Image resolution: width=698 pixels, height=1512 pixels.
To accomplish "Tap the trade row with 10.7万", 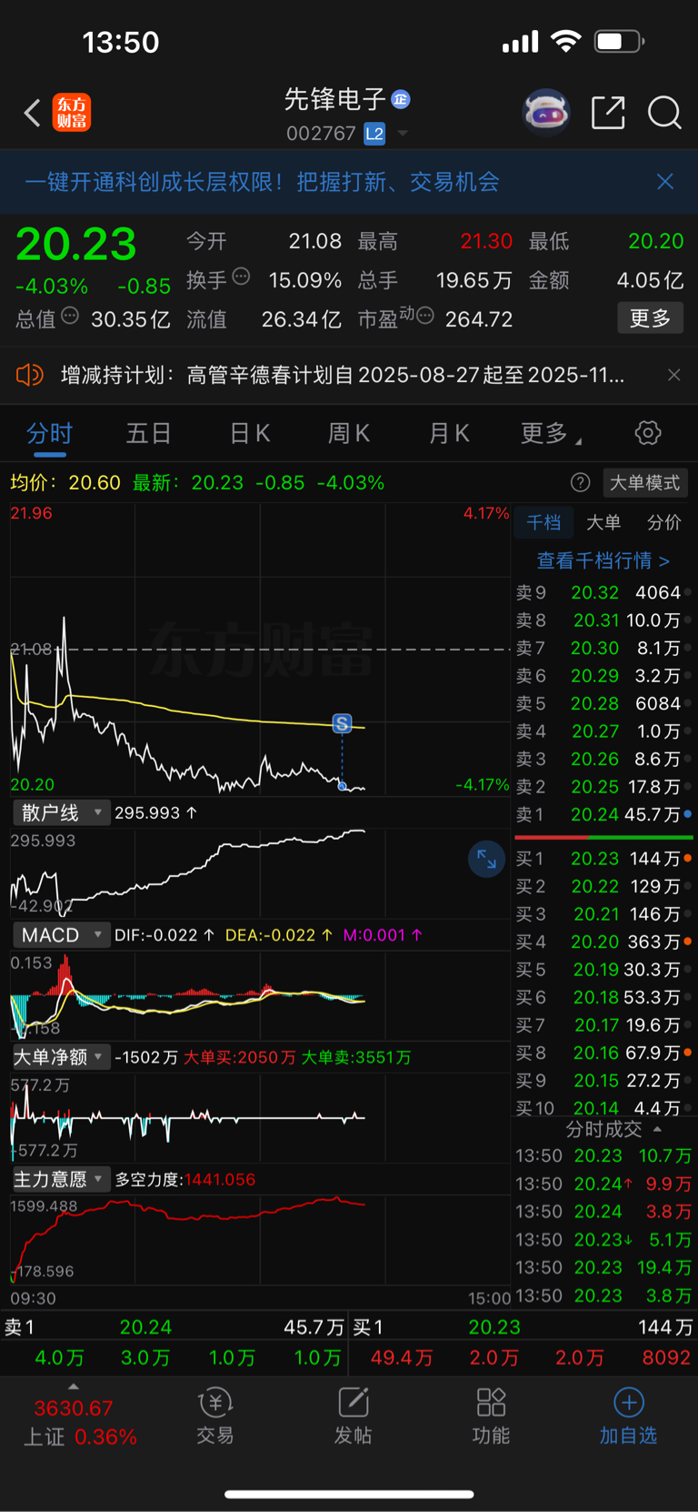I will tap(603, 1155).
